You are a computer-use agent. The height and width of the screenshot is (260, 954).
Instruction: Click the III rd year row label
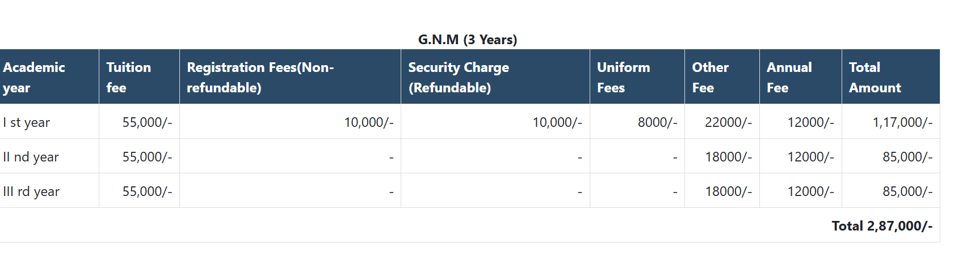tap(31, 191)
